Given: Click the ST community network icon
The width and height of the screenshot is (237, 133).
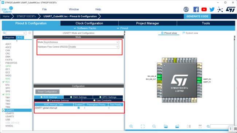Looking at the screenshot, I should tap(220, 9).
